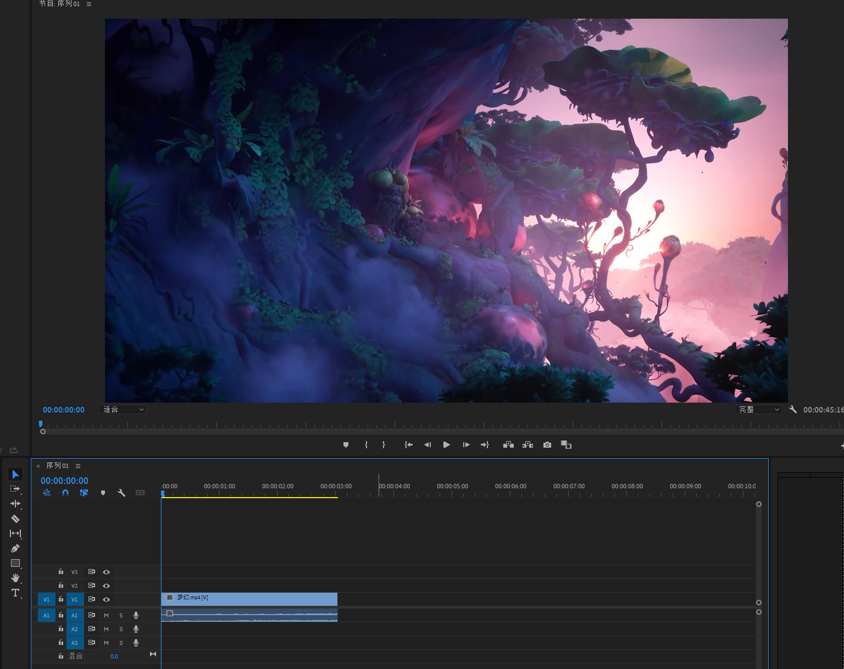Click the timeline playhead timecode field

point(64,481)
